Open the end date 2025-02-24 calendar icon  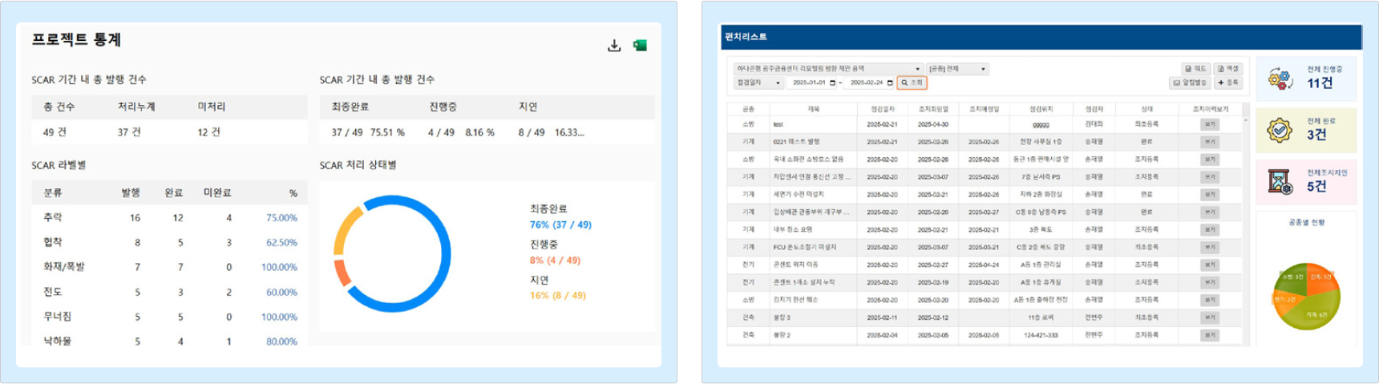pos(890,83)
